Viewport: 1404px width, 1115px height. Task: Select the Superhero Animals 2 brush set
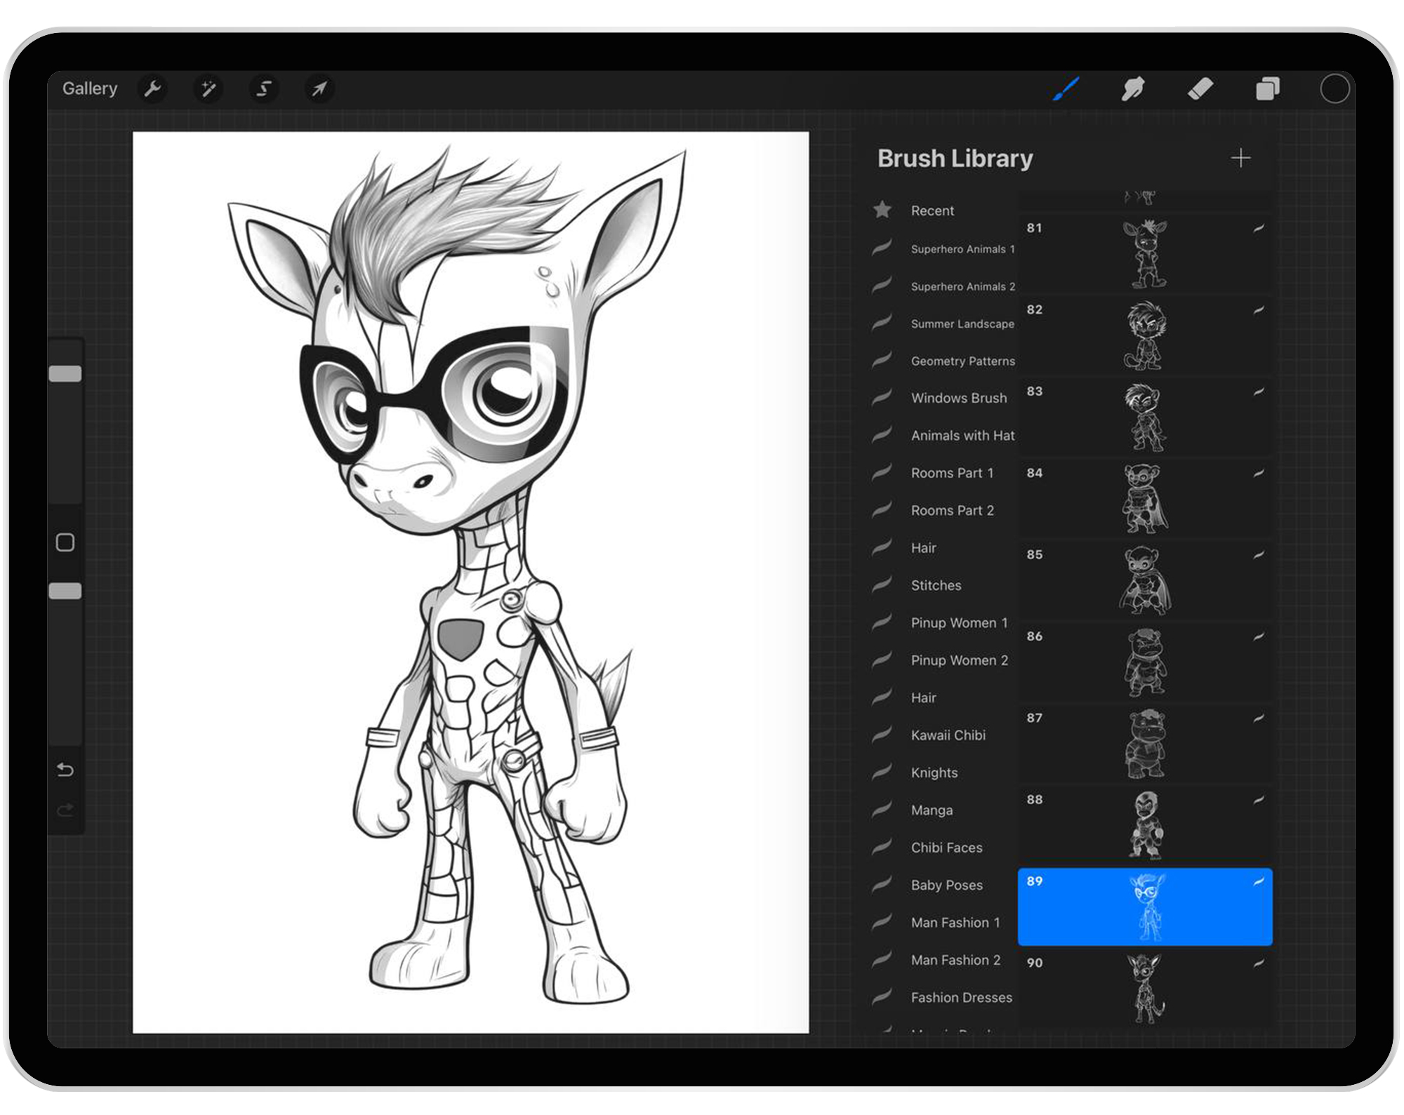962,286
